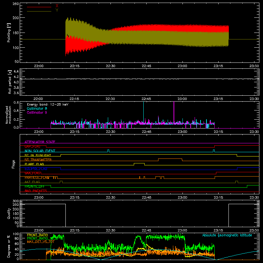Image resolution: width=263 pixels, height=263 pixels.
Task: Click the 'Energy band: 12-25 keV' label
Action: pos(48,105)
